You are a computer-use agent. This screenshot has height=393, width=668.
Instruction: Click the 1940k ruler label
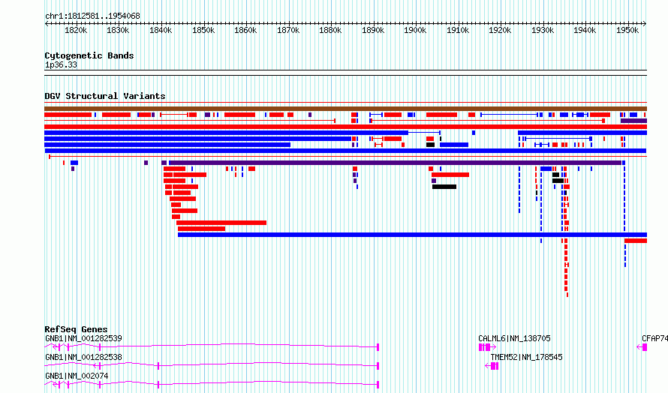585,31
